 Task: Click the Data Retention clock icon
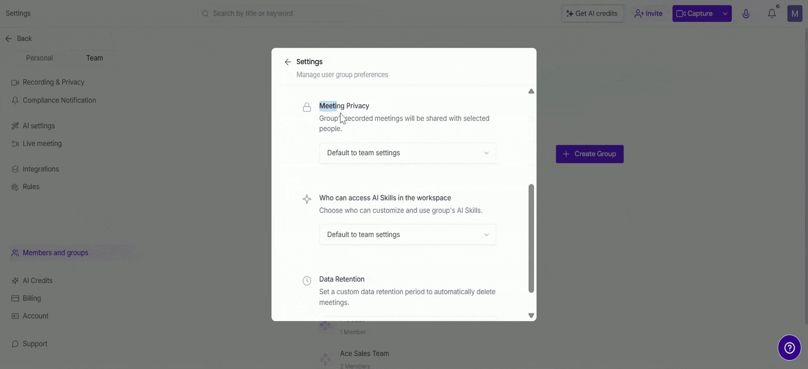click(307, 281)
